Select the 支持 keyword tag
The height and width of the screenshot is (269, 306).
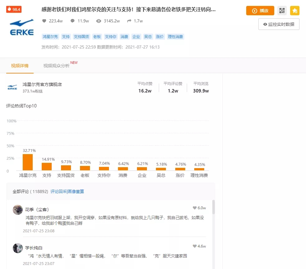pyautogui.click(x=66, y=37)
